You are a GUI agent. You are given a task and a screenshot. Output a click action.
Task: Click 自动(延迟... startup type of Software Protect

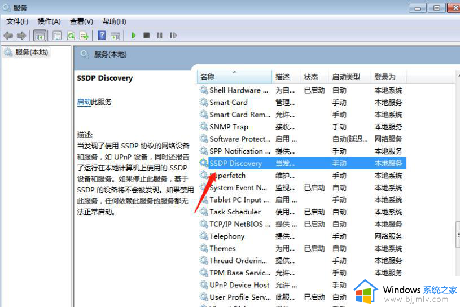point(350,139)
